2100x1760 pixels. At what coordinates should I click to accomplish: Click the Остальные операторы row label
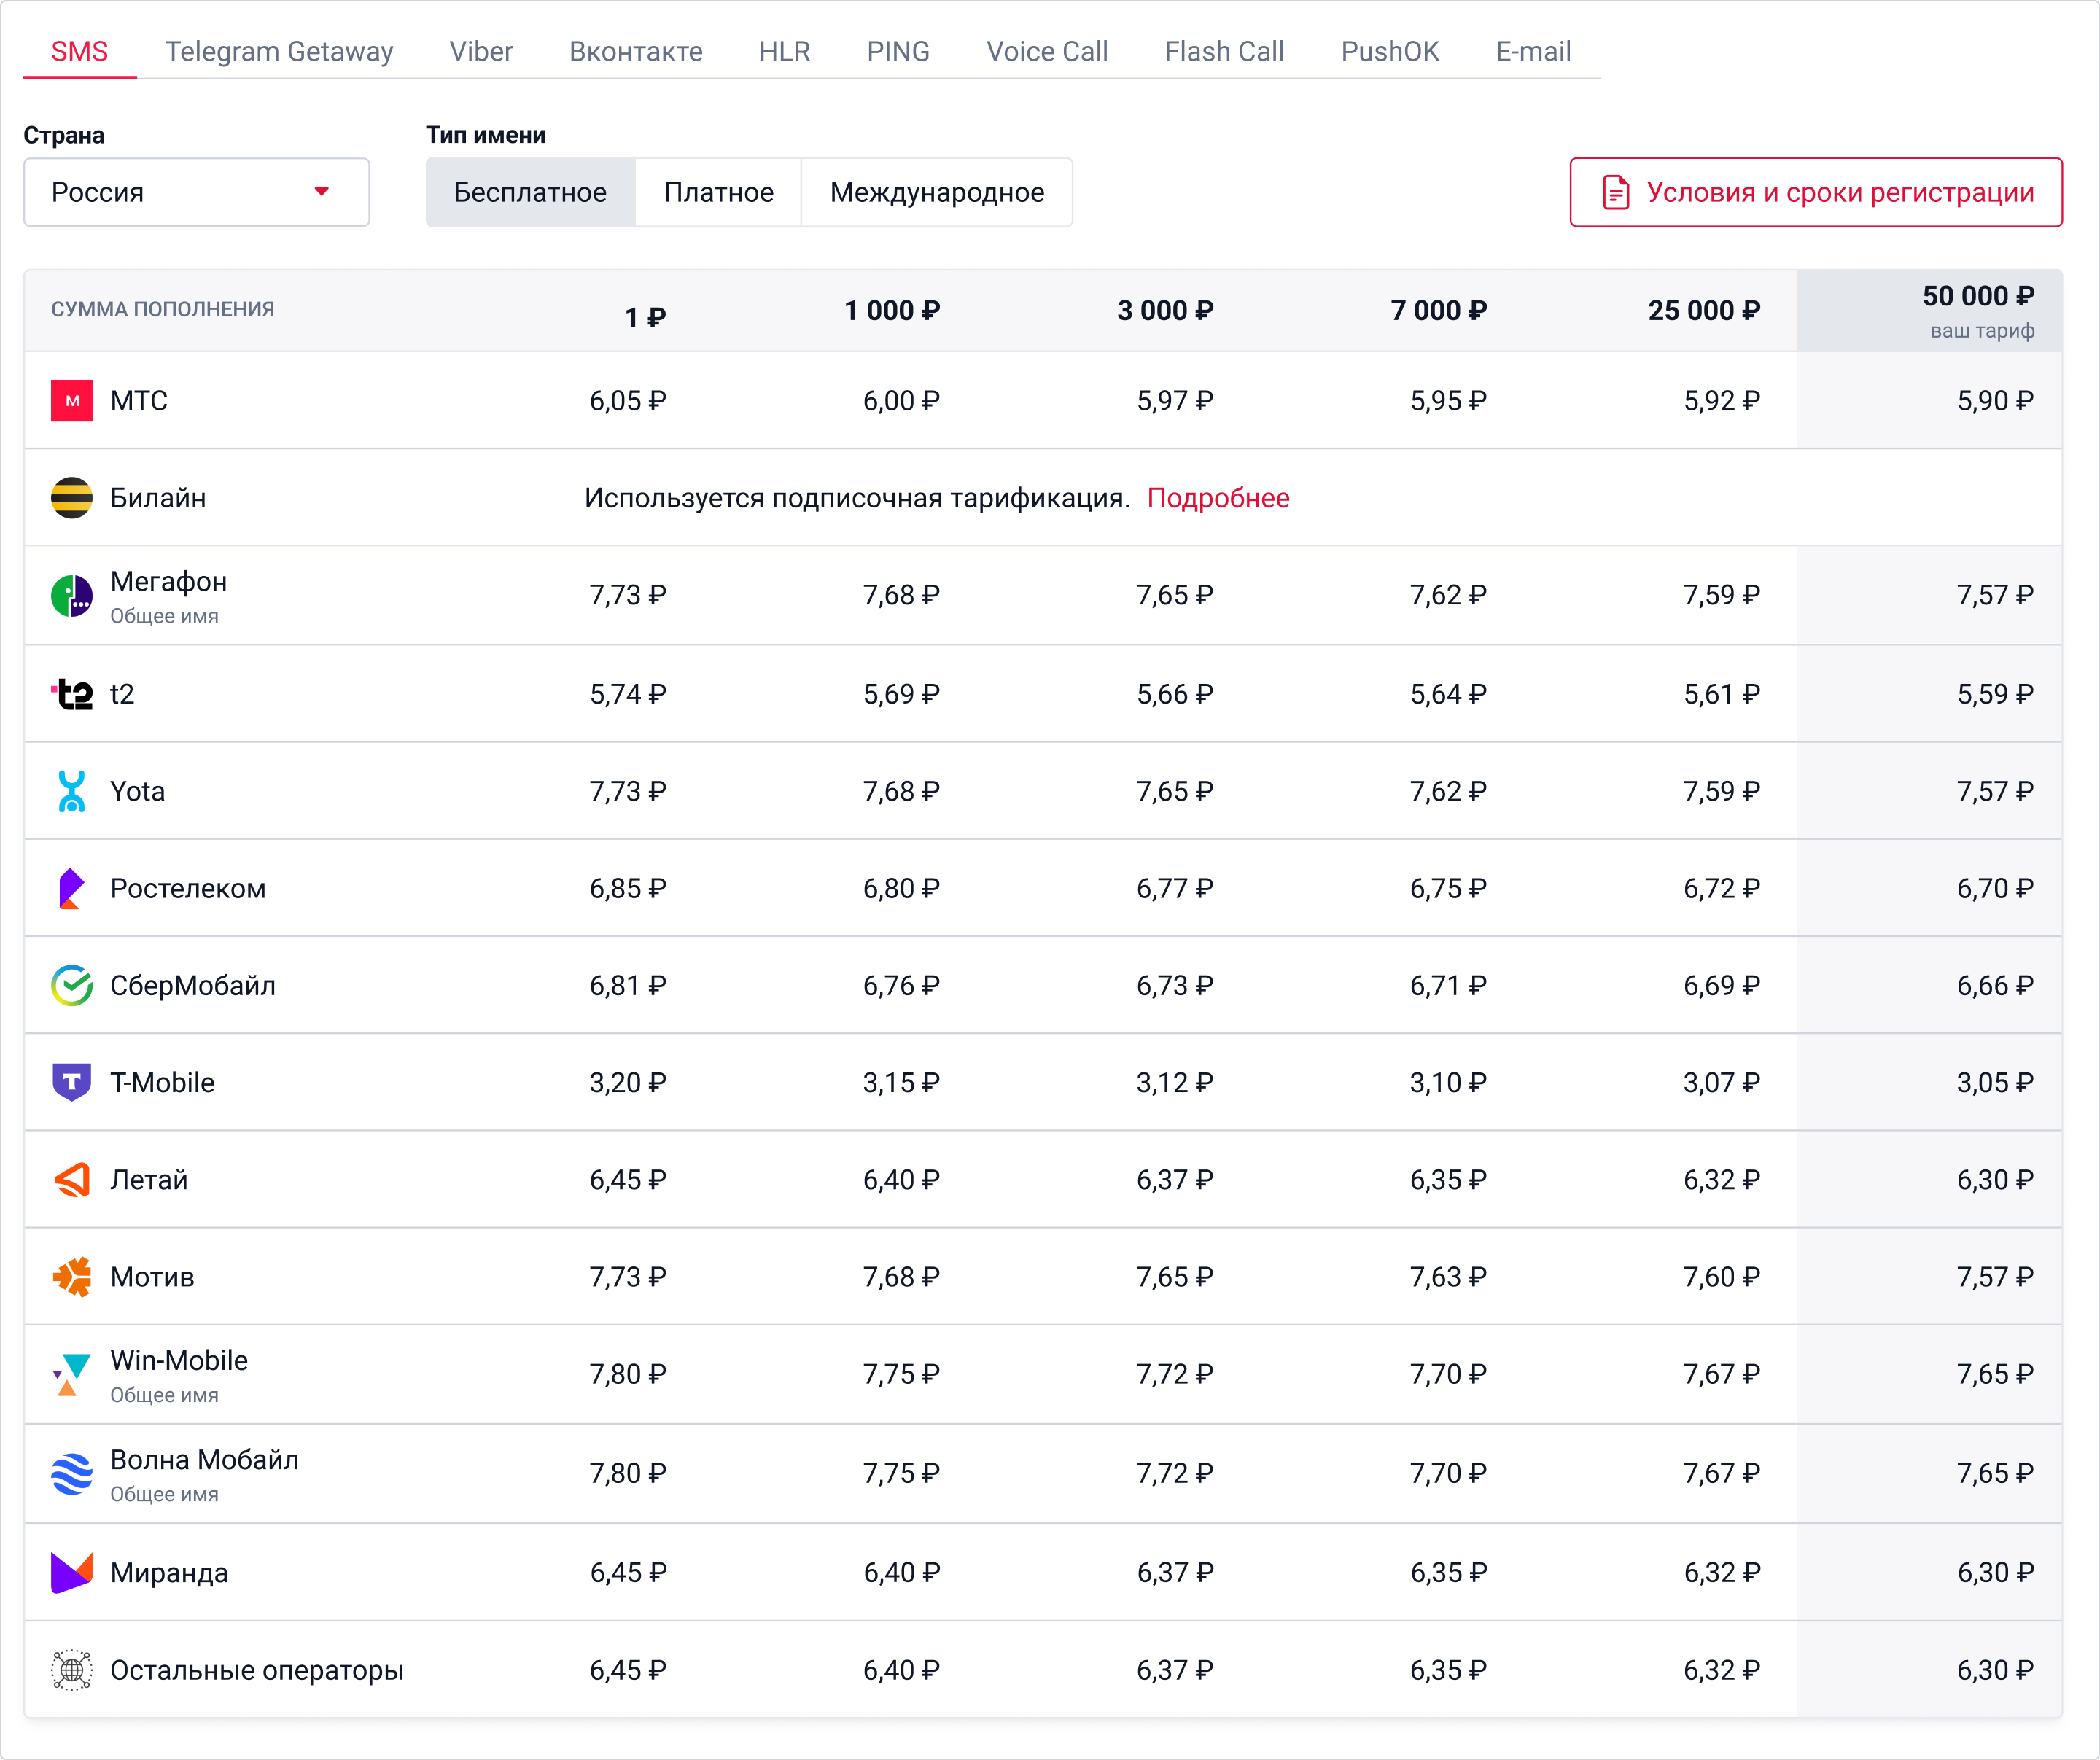[x=257, y=1670]
